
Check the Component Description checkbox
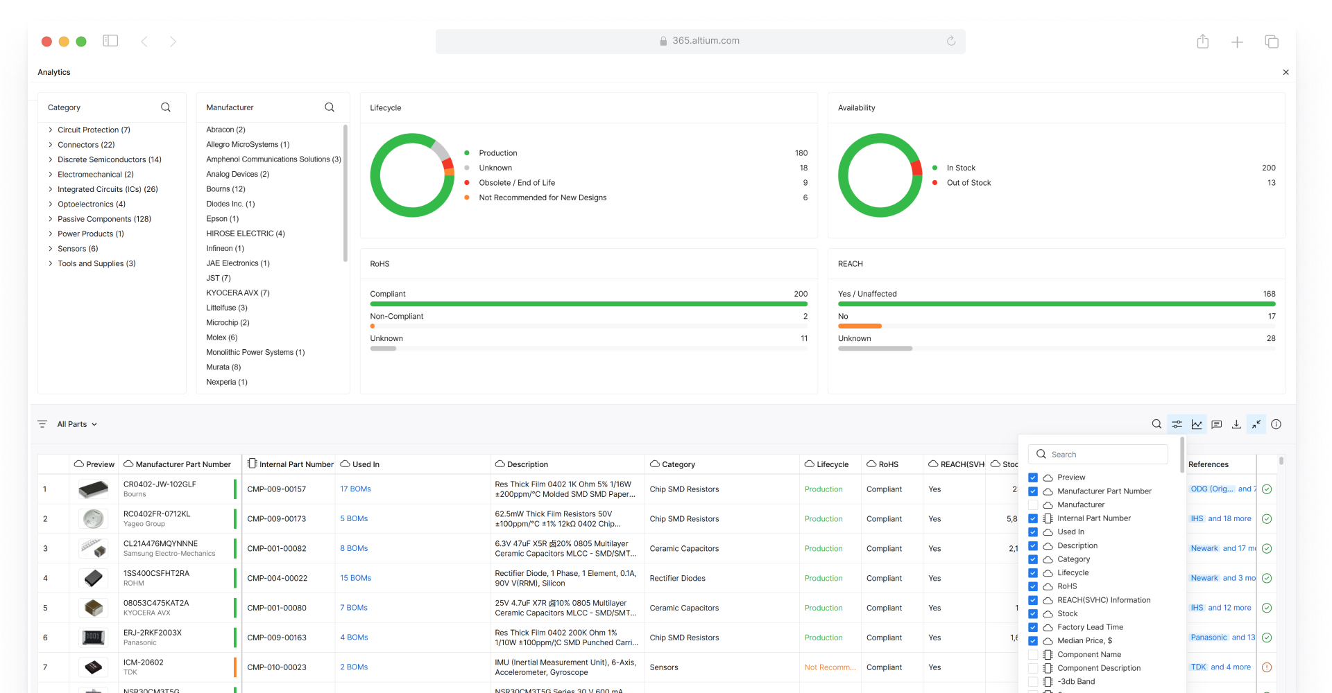(1033, 668)
